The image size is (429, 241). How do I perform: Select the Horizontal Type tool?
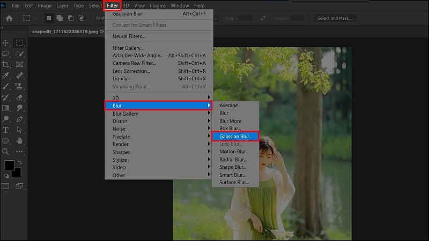[x=5, y=130]
